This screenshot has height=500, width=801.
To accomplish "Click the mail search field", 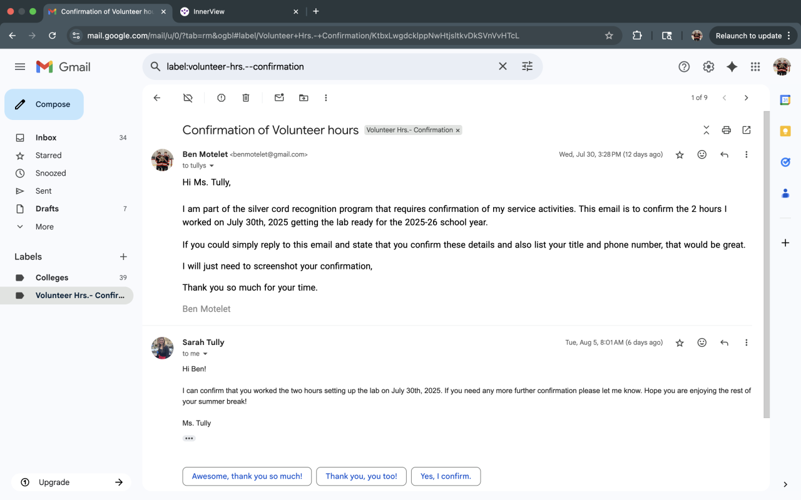I will click(x=325, y=66).
